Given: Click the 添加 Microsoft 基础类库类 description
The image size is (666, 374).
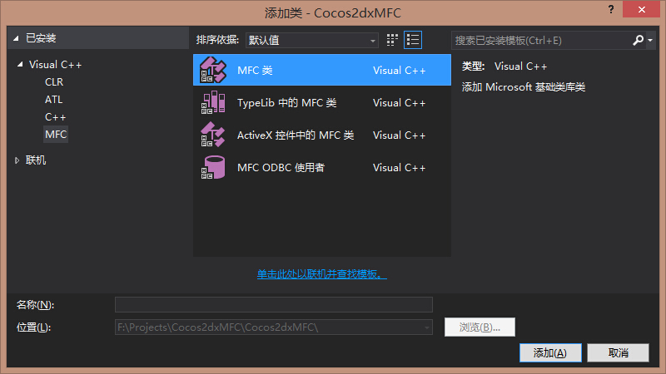Looking at the screenshot, I should (524, 87).
